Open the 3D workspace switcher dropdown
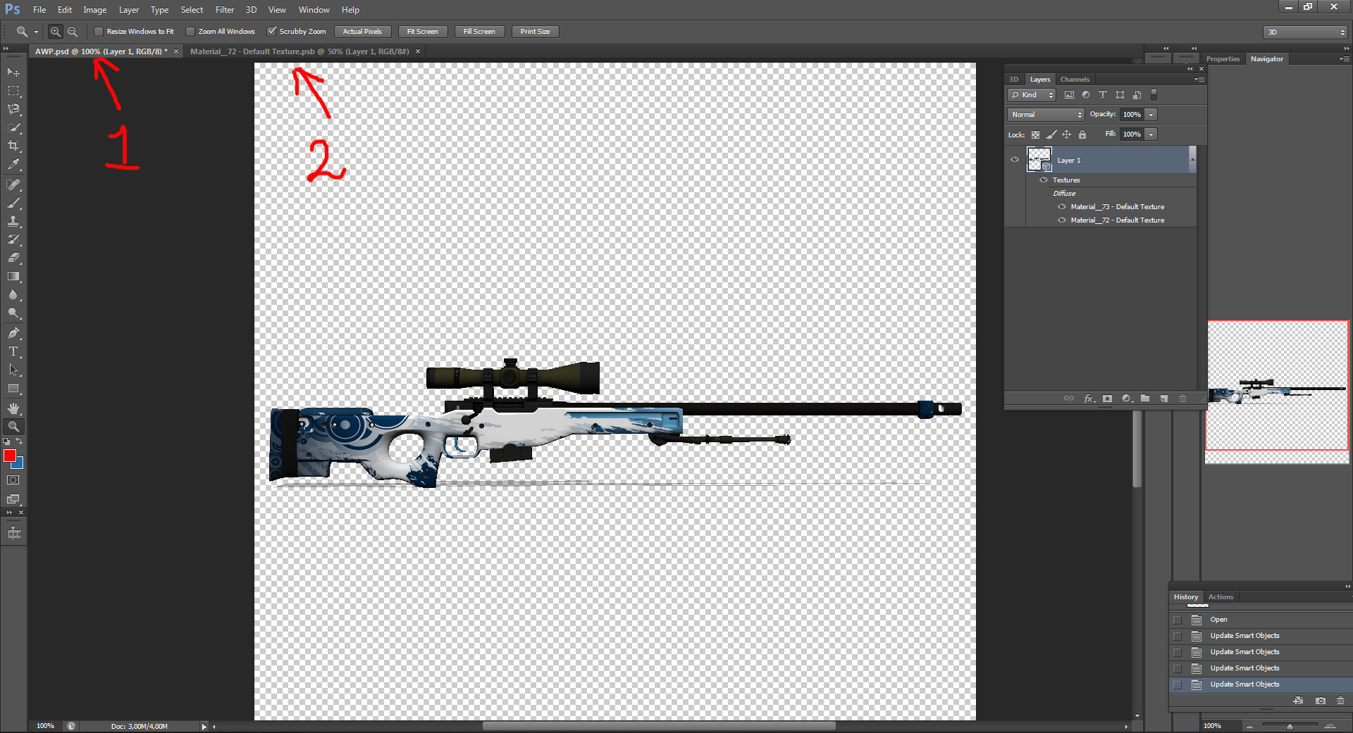 [1306, 32]
